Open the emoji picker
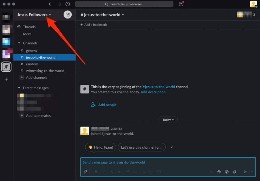 click(x=227, y=172)
